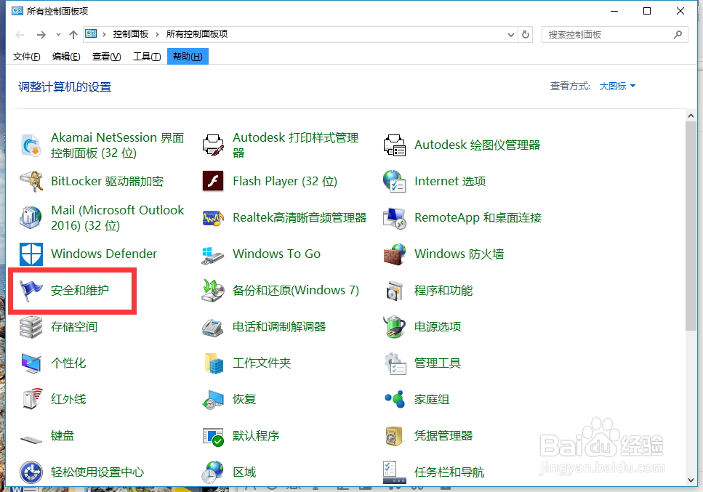Click the 查看方式 label text
The image size is (703, 492).
pos(570,86)
